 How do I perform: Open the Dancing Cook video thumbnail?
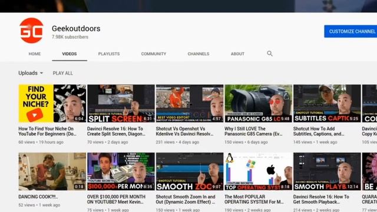click(x=52, y=171)
